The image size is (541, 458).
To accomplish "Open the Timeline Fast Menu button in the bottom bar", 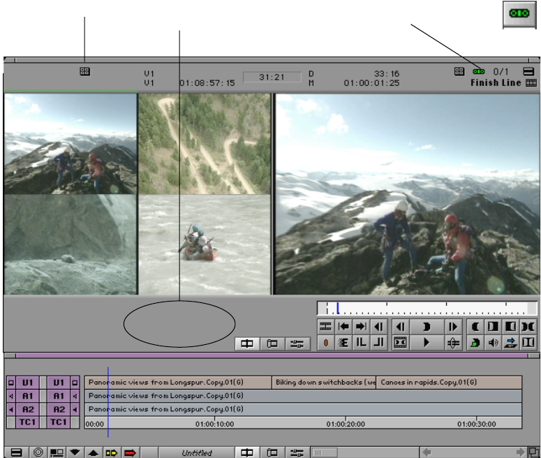I will 16,452.
